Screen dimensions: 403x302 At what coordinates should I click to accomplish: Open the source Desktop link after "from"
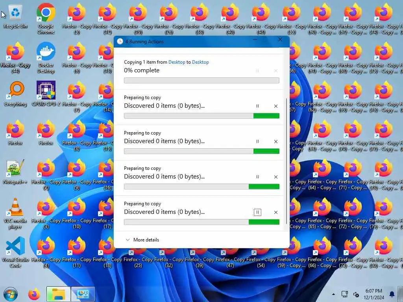coord(177,62)
